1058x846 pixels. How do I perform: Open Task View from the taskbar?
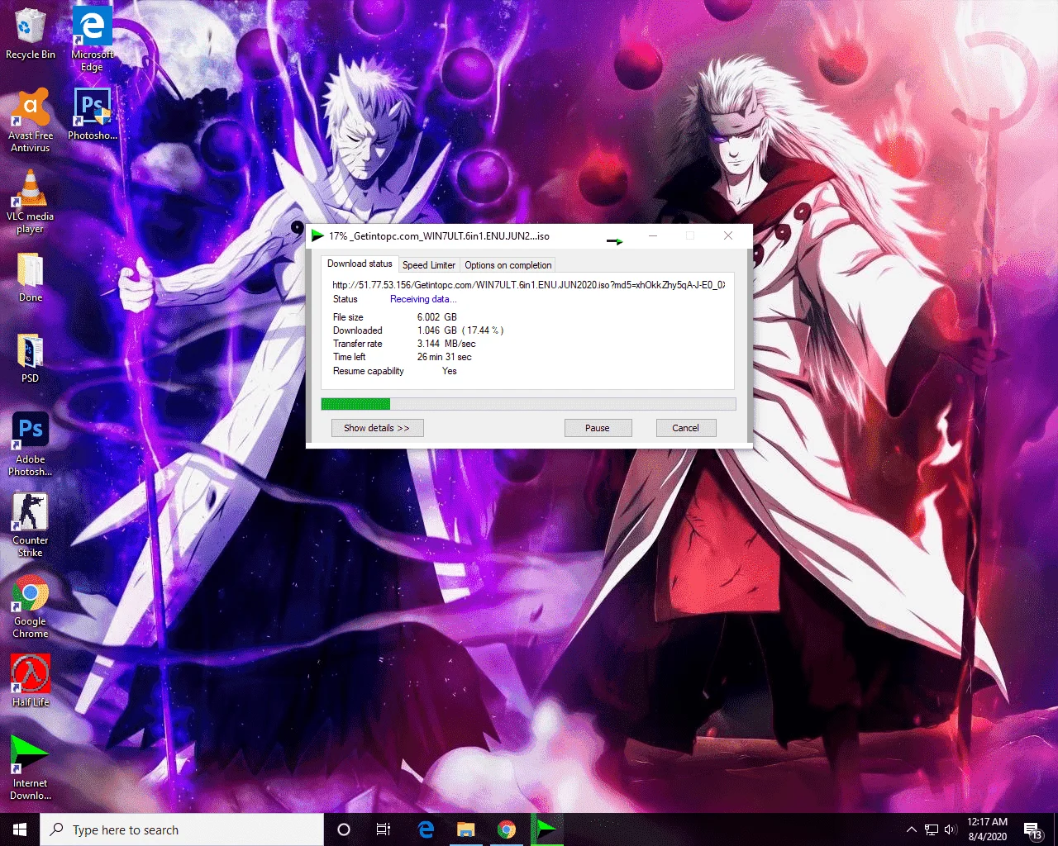pyautogui.click(x=384, y=829)
